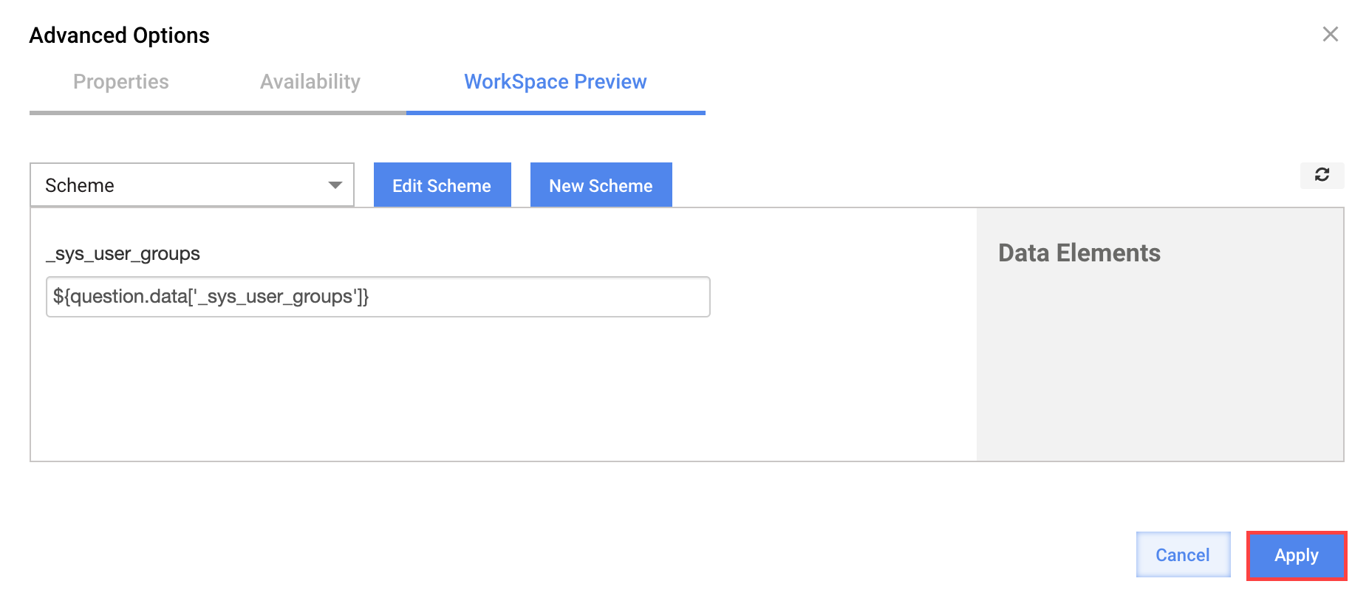Create a New Scheme
Image resolution: width=1369 pixels, height=615 pixels.
(601, 185)
